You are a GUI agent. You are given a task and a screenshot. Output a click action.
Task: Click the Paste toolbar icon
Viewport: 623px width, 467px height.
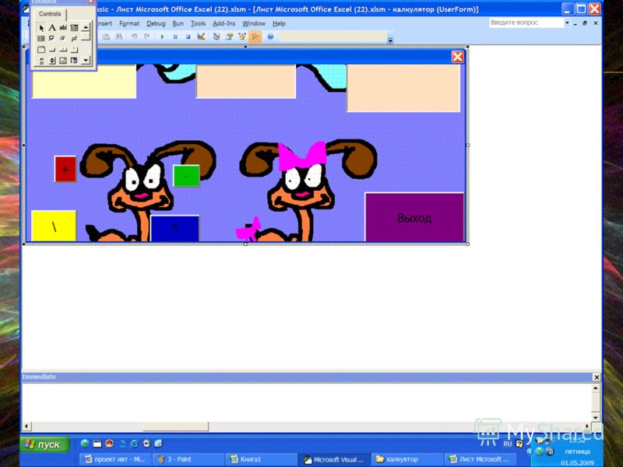click(106, 37)
